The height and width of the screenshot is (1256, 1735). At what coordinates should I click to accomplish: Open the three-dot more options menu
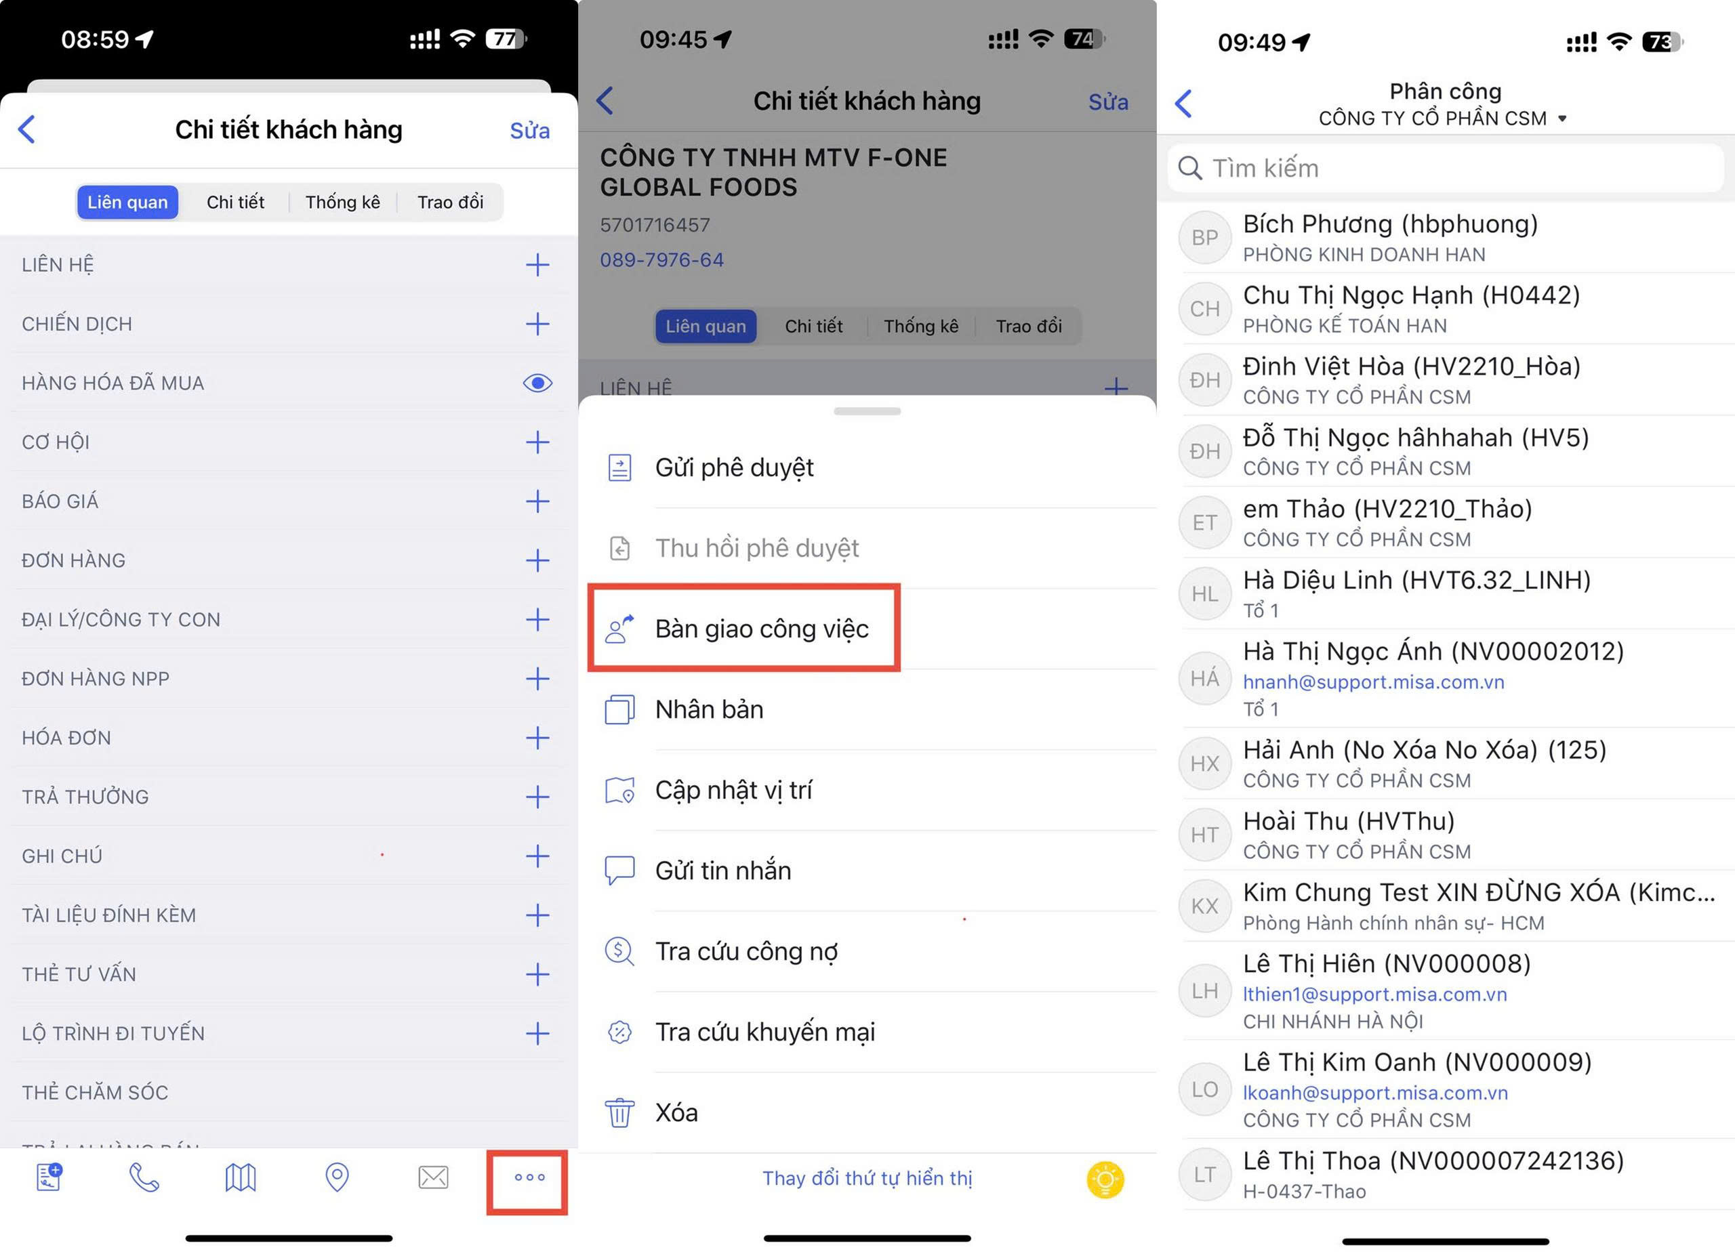tap(529, 1177)
